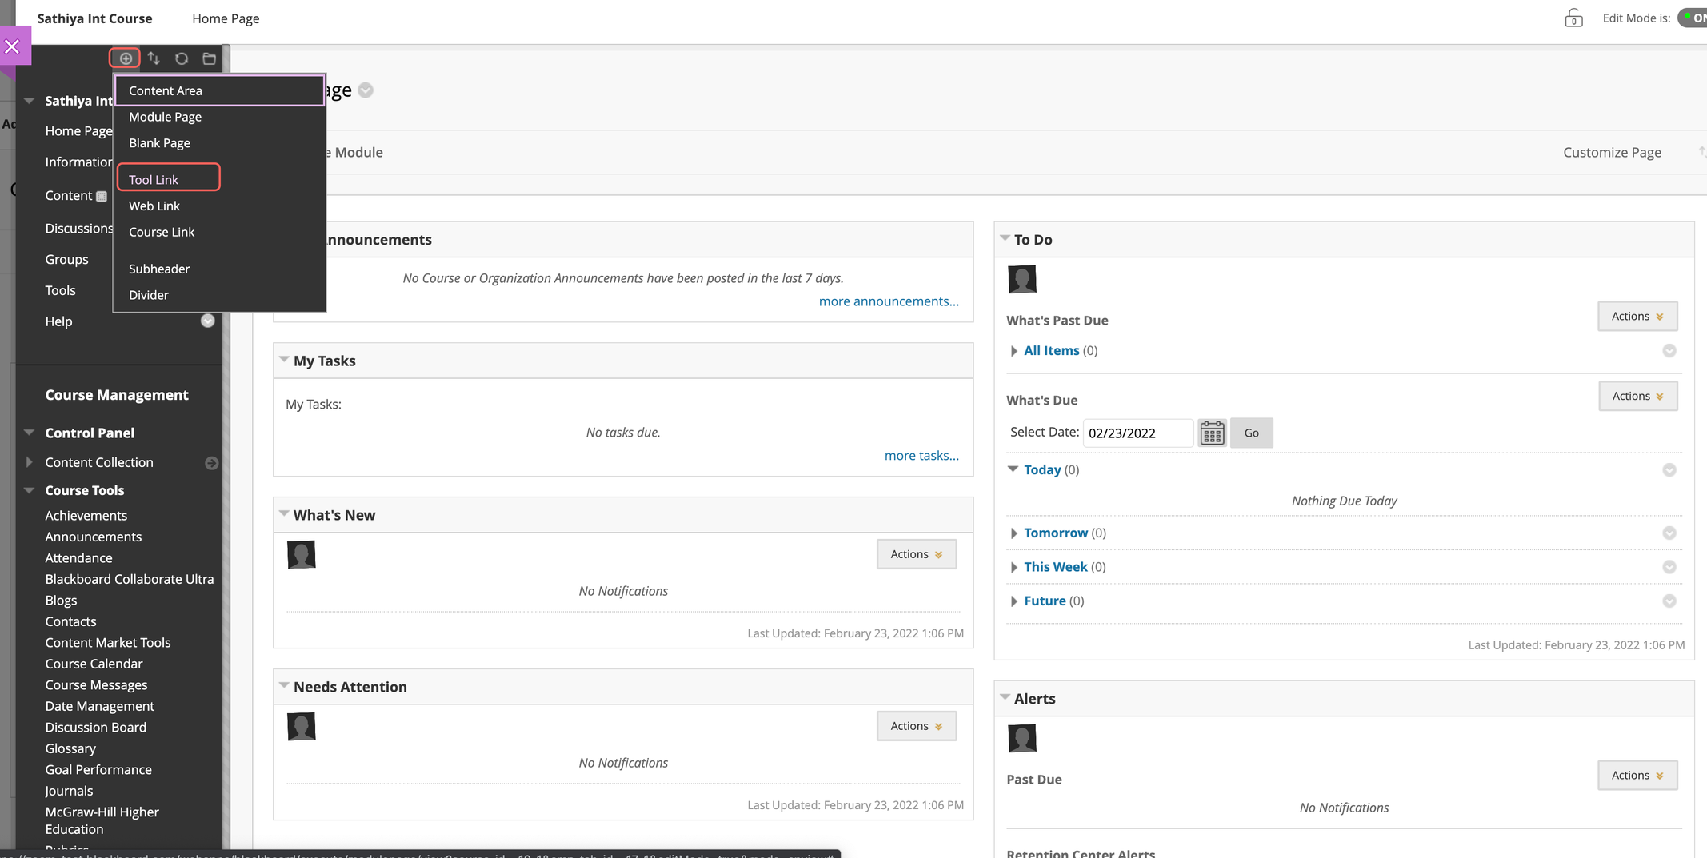Click the avatar in Needs Attention module
The height and width of the screenshot is (858, 1707).
(302, 727)
